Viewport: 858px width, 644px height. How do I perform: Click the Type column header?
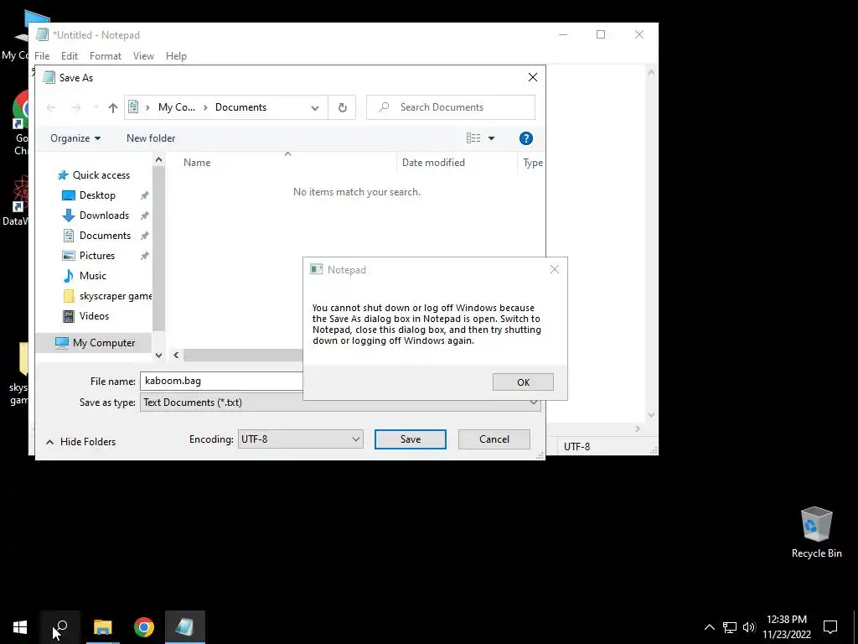coord(532,163)
